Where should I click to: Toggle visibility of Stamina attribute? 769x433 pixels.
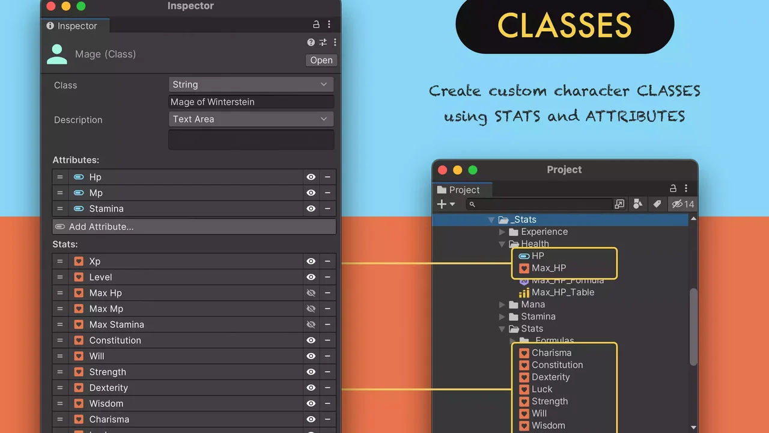[311, 209]
